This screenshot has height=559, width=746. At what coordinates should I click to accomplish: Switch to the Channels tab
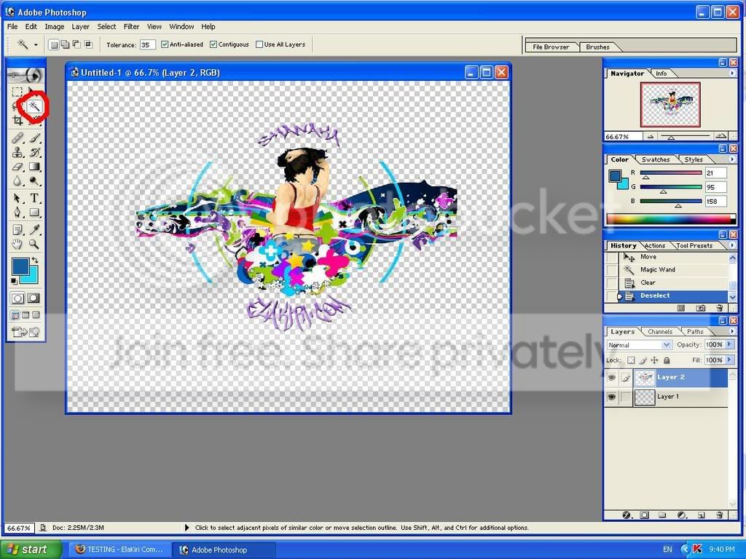pos(659,332)
